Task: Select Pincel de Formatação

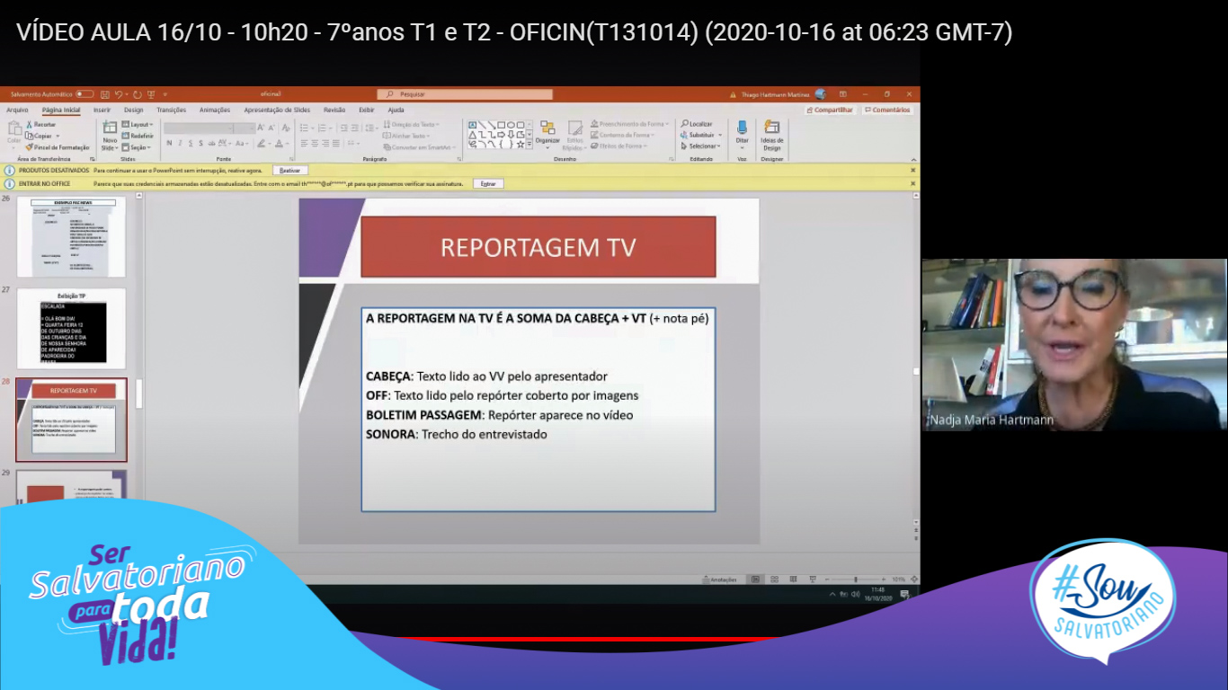Action: pyautogui.click(x=58, y=147)
